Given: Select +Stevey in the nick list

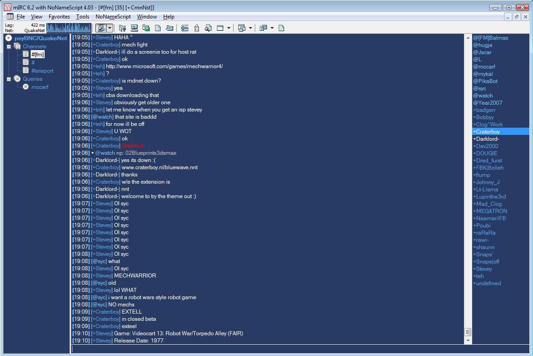Looking at the screenshot, I should [x=482, y=268].
